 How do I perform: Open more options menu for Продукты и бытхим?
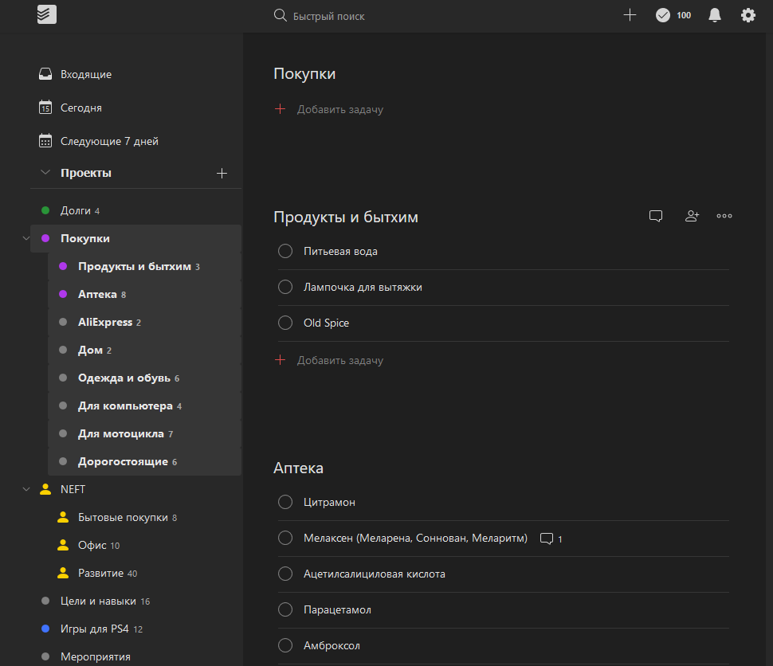(x=724, y=216)
